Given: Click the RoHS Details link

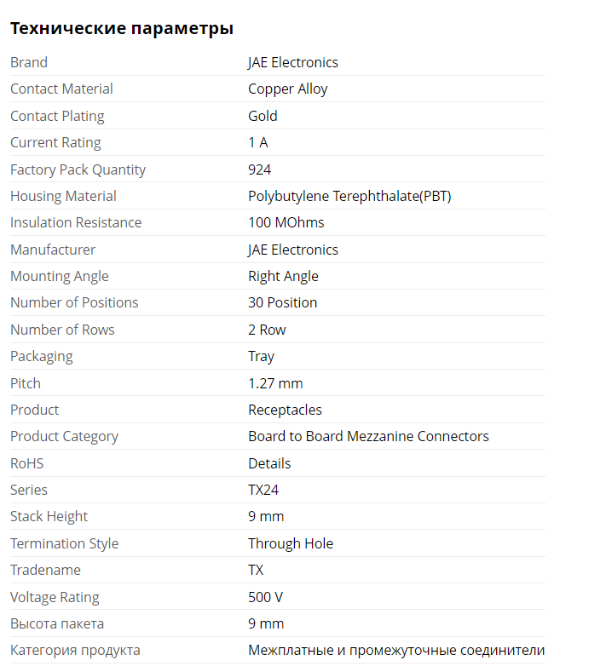Looking at the screenshot, I should (269, 463).
